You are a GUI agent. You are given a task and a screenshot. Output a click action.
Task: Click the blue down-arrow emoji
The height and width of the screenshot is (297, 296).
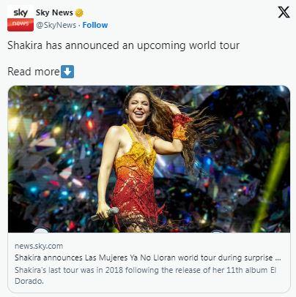tap(67, 72)
